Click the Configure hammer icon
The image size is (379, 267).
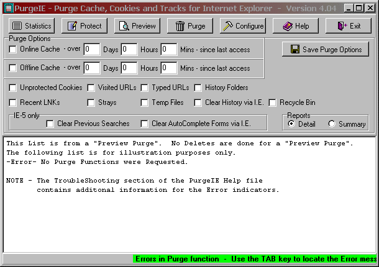(227, 26)
